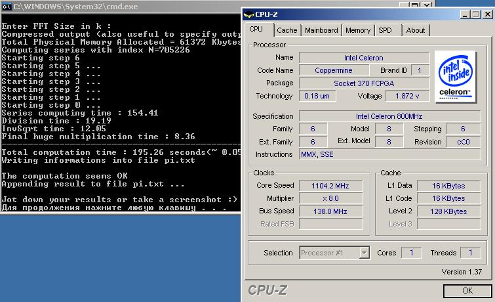Viewport: 495px width, 302px height.
Task: Close the CPU-Z window
Action: coord(487,14)
